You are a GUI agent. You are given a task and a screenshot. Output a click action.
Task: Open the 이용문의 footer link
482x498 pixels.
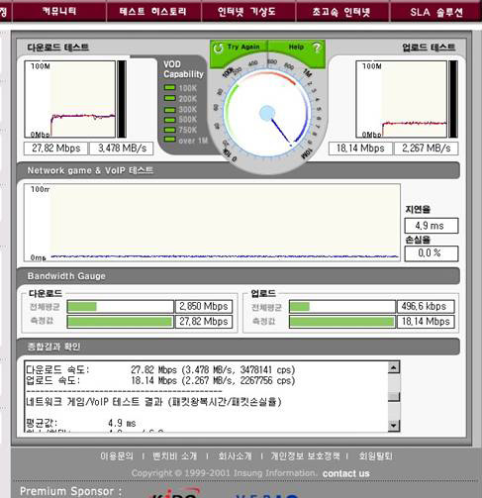[117, 456]
